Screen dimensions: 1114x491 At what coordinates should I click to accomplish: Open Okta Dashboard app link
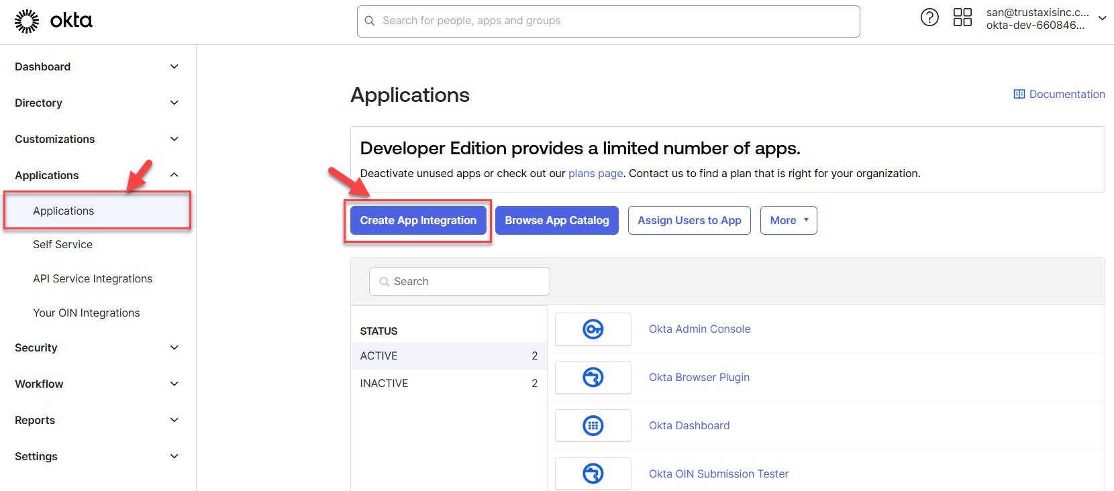point(689,426)
